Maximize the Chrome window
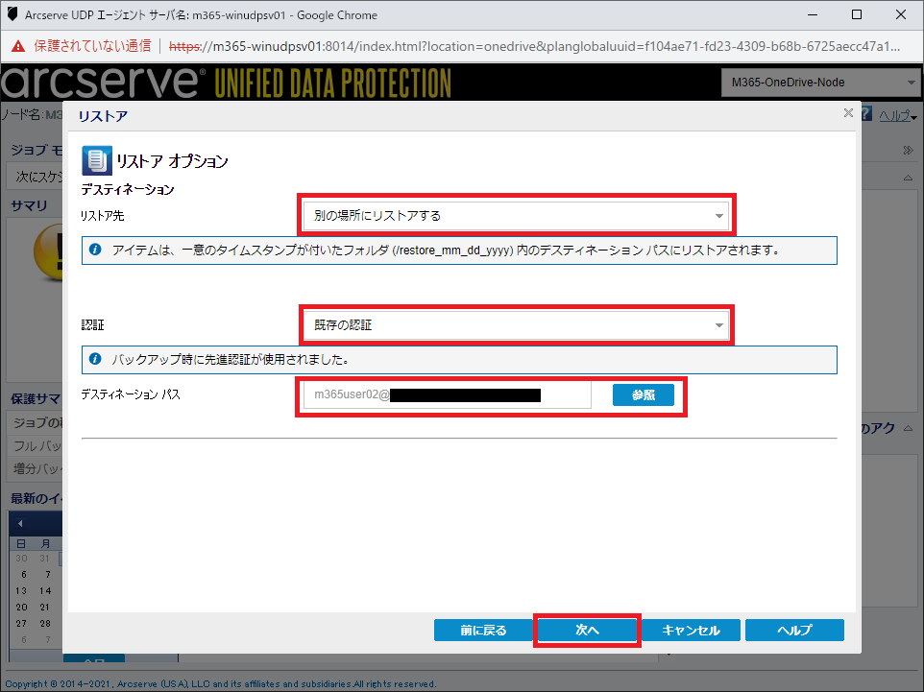 coord(857,14)
